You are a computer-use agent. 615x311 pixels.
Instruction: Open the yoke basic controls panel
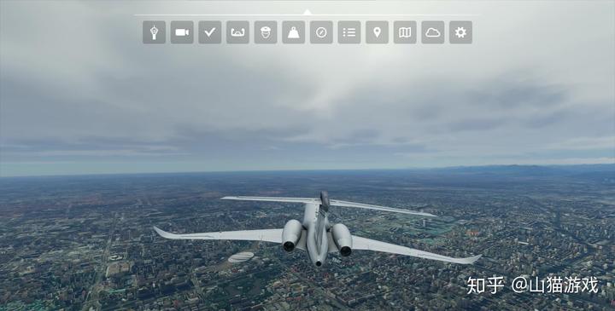(x=237, y=32)
